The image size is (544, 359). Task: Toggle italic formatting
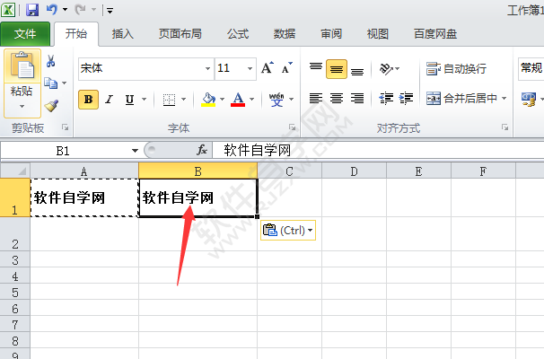pyautogui.click(x=110, y=100)
